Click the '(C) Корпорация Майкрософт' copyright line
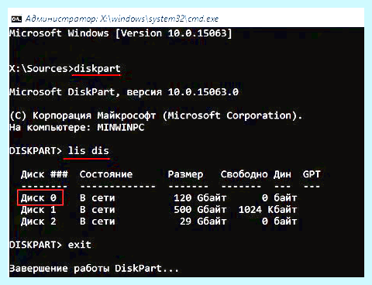Image resolution: width=372 pixels, height=285 pixels. (x=156, y=115)
